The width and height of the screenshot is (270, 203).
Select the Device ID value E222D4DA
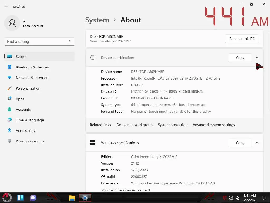click(x=167, y=91)
